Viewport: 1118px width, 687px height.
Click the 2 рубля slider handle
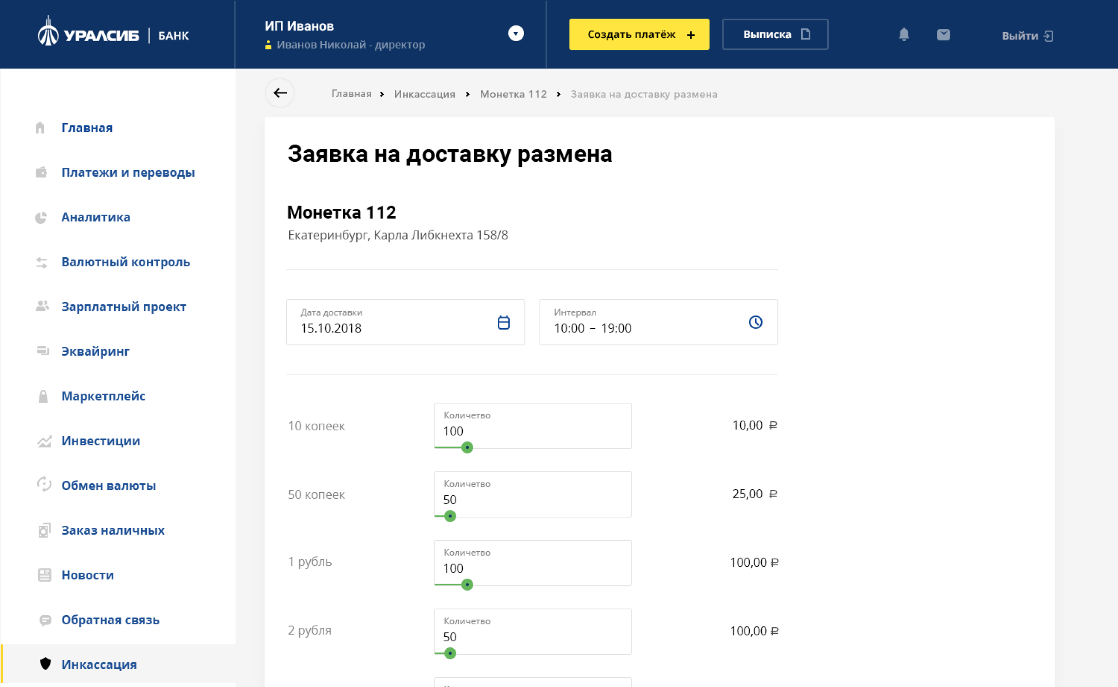[x=450, y=653]
